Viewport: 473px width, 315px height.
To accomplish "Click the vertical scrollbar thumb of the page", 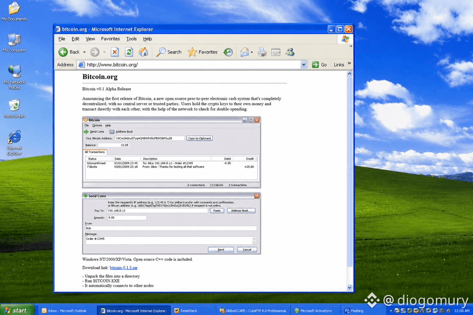I will pos(349,171).
